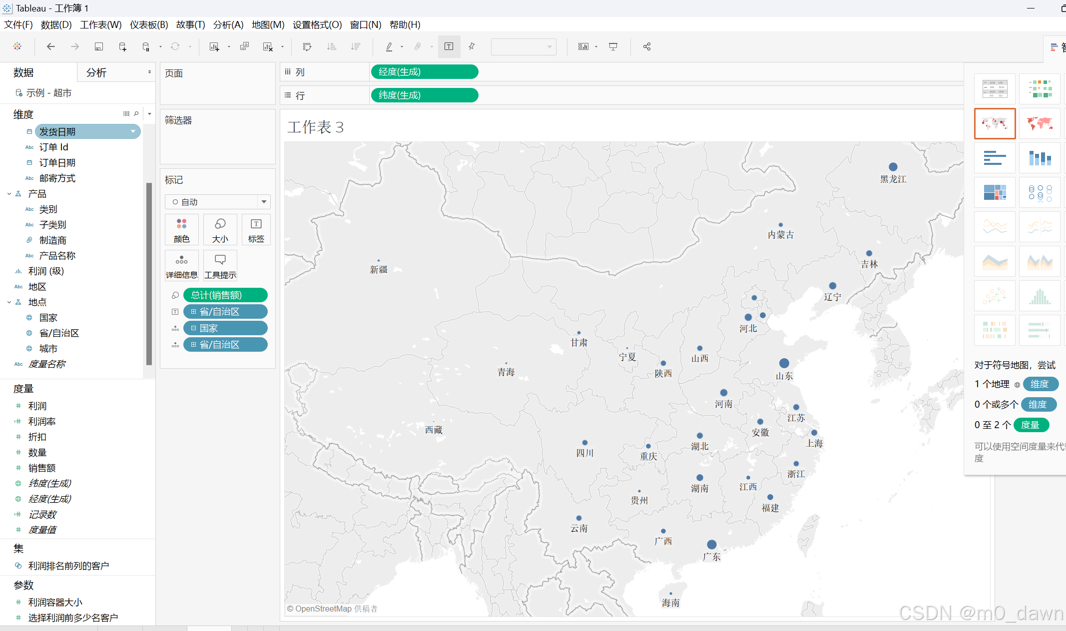Click the share icon in toolbar
The width and height of the screenshot is (1066, 631).
(x=646, y=46)
